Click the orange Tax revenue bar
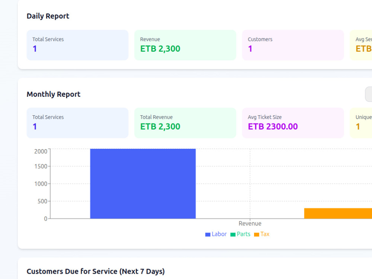This screenshot has width=372, height=279. 338,213
